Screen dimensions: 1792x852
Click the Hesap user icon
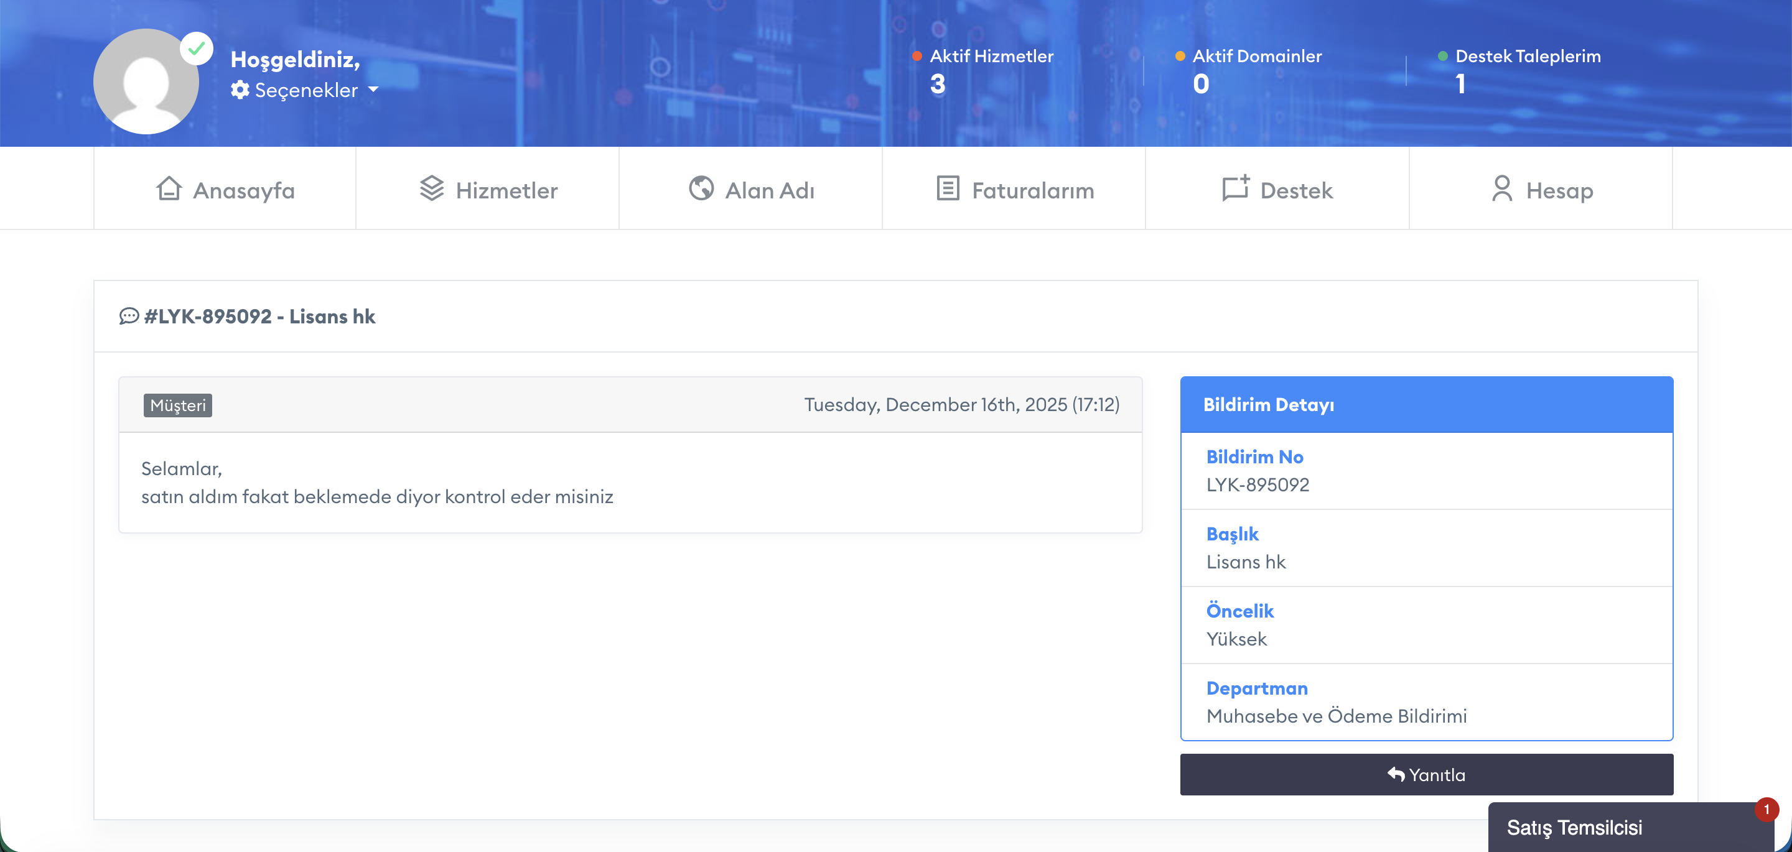(x=1502, y=188)
